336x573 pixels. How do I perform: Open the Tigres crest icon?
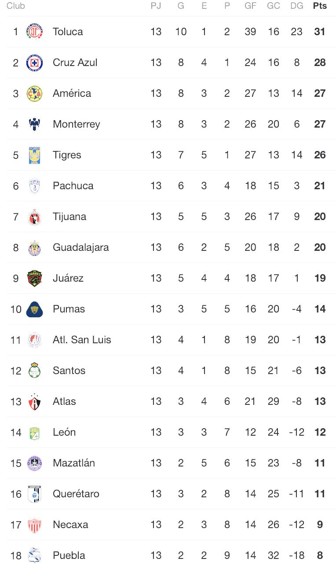click(34, 155)
